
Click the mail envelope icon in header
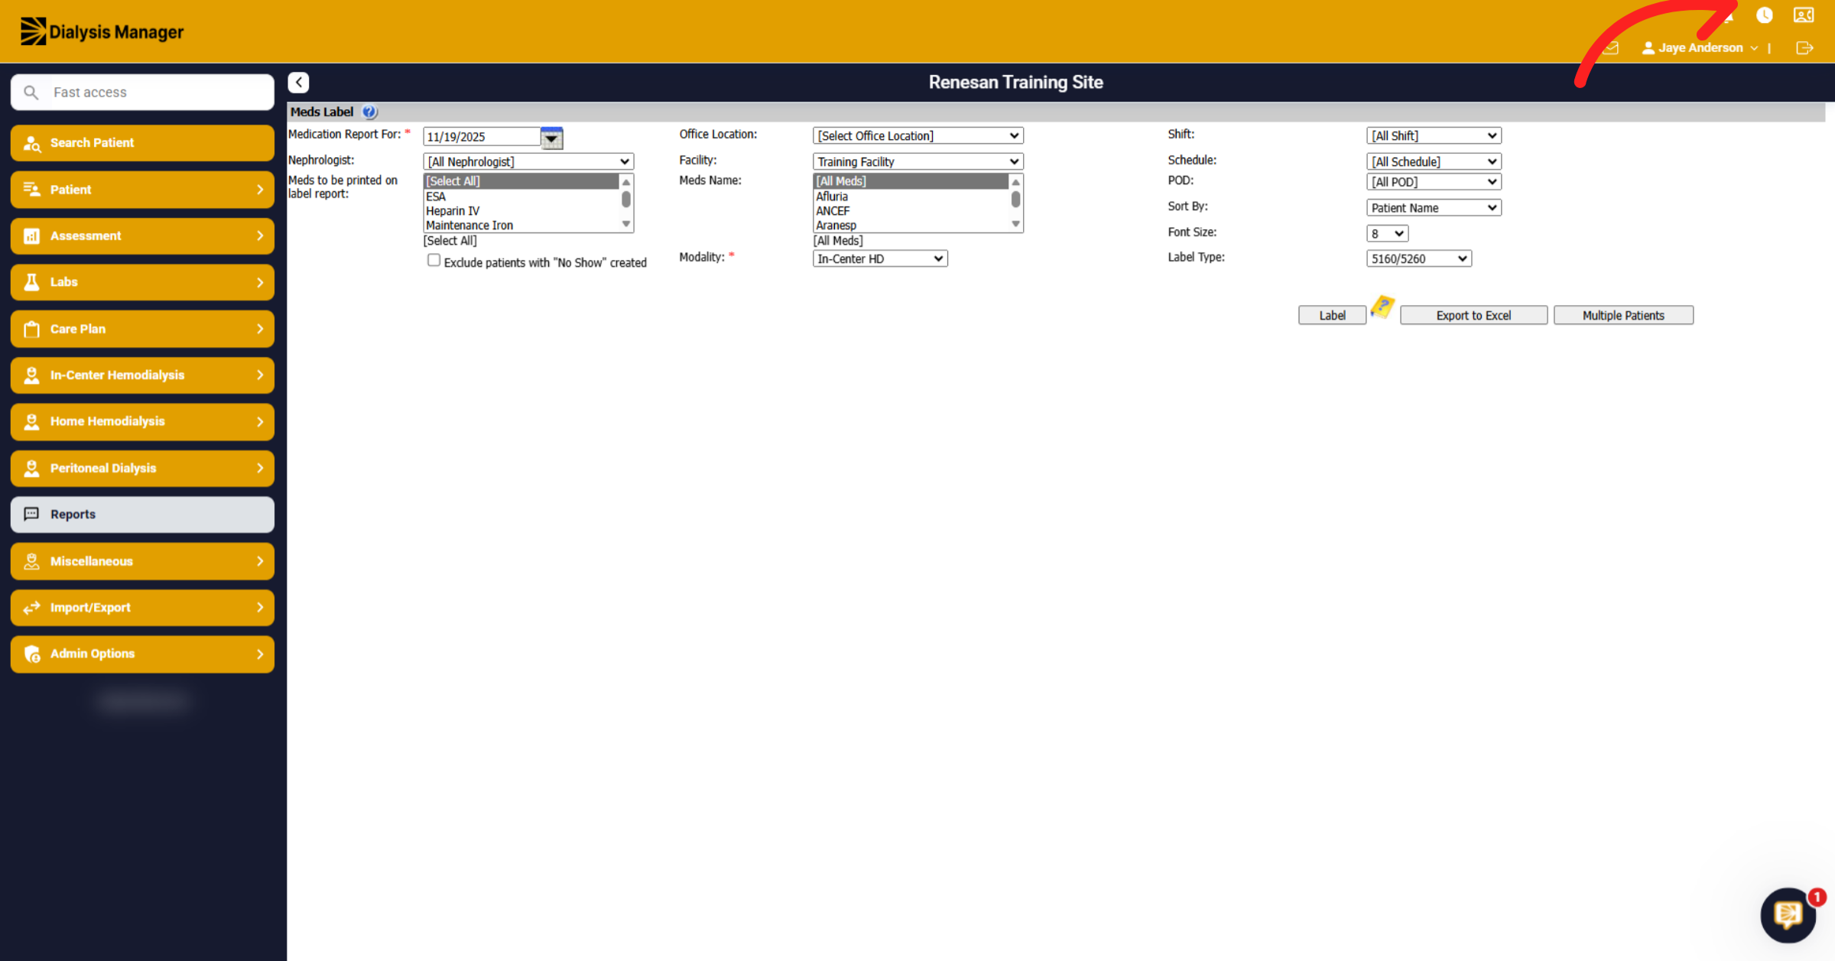pyautogui.click(x=1611, y=48)
